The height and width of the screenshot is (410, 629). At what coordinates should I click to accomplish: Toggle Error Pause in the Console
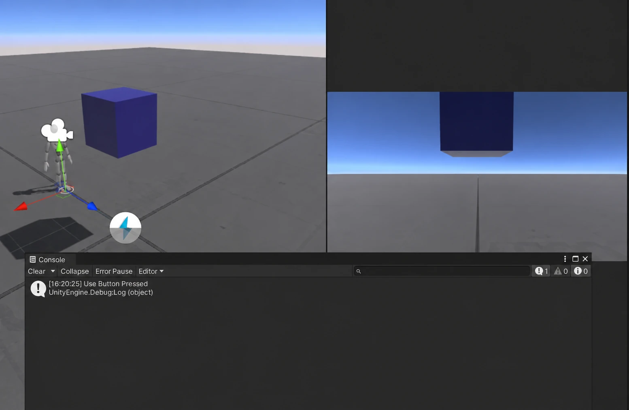point(114,271)
